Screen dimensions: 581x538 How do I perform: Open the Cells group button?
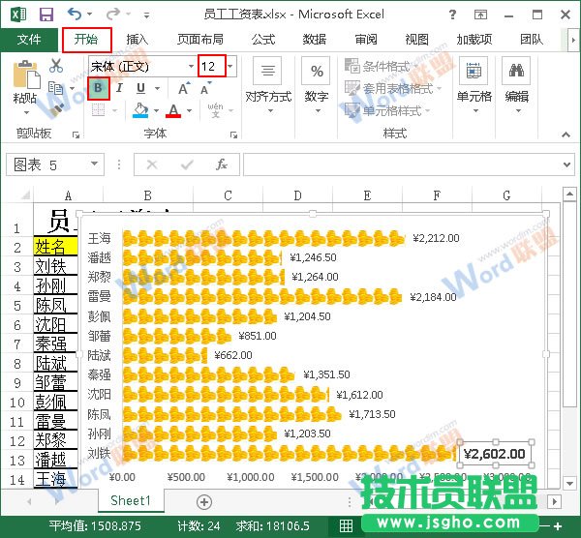[474, 85]
